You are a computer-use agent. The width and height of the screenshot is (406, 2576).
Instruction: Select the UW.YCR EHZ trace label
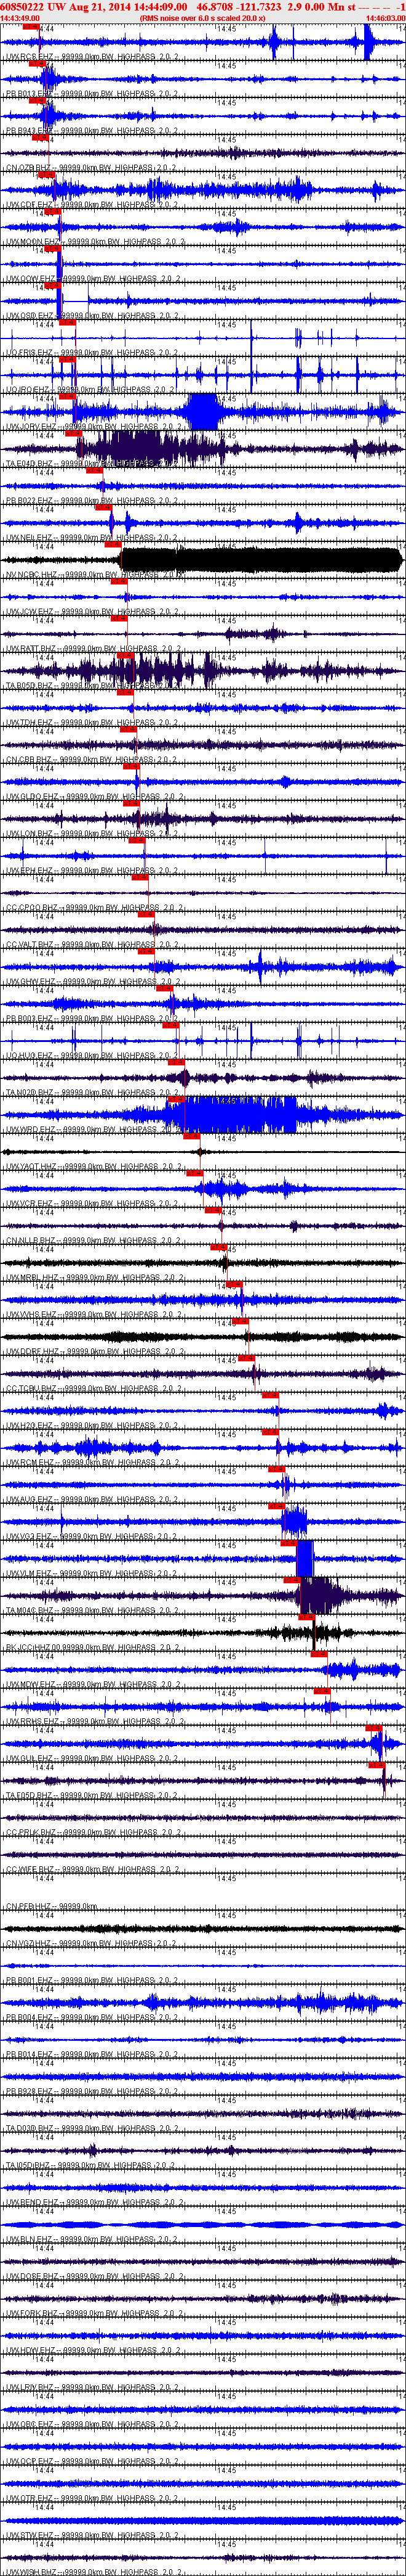coord(92,1204)
